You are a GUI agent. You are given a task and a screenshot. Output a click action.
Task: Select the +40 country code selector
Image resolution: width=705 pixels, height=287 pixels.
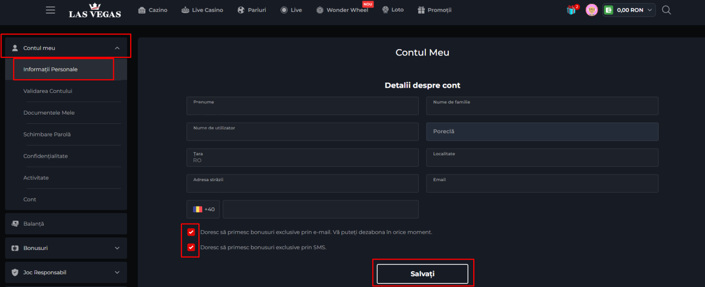[x=203, y=209]
